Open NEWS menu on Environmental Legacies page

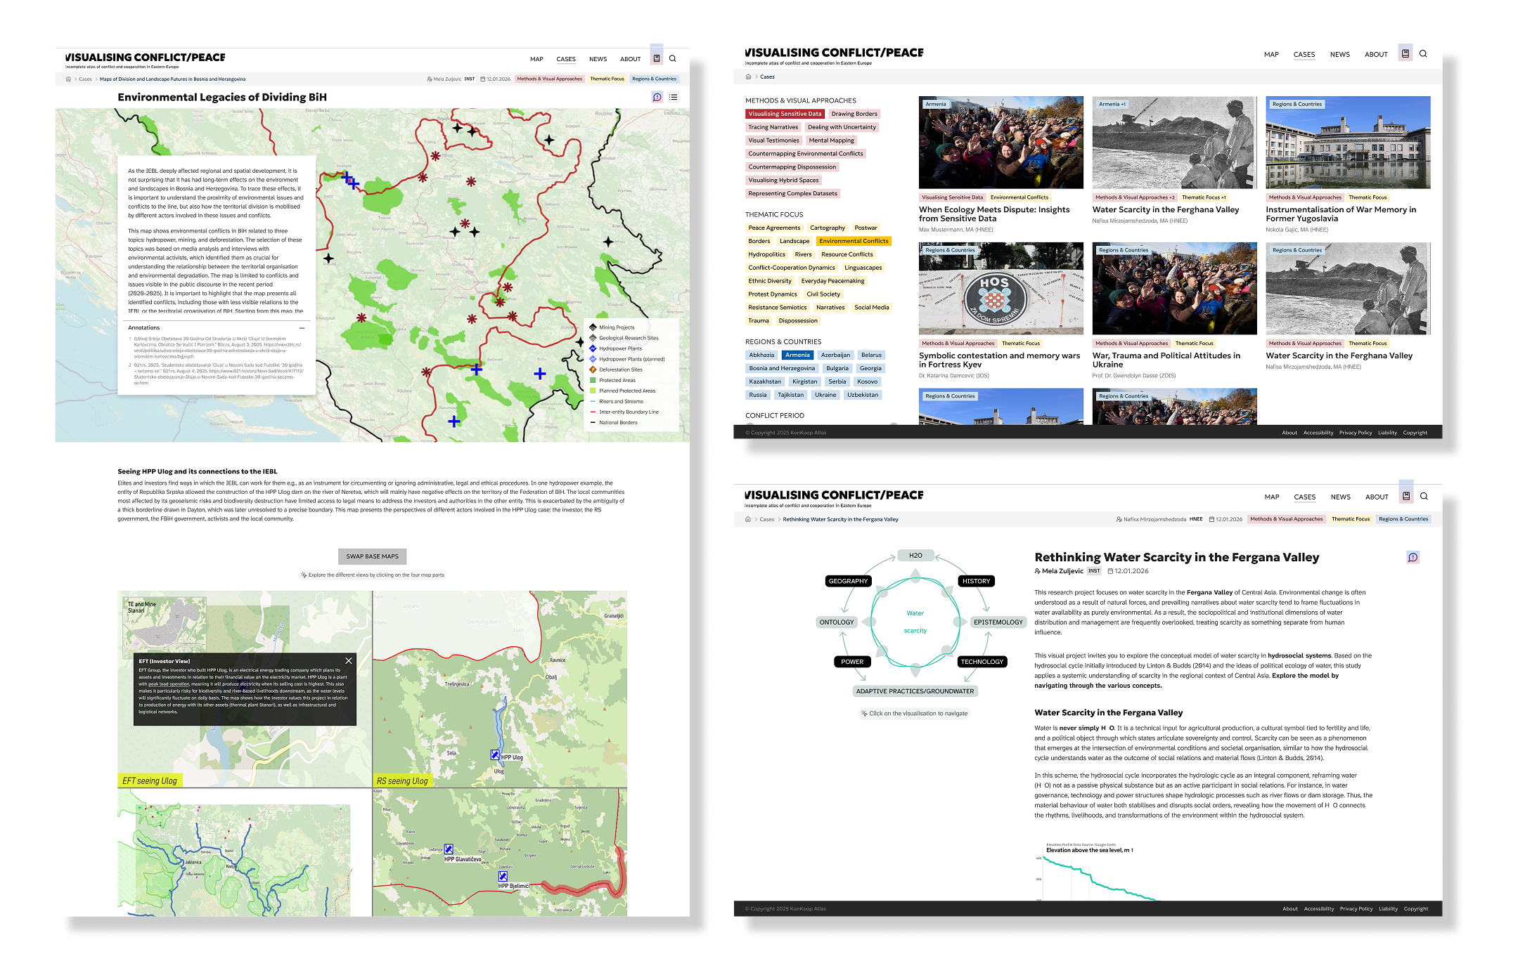598,59
